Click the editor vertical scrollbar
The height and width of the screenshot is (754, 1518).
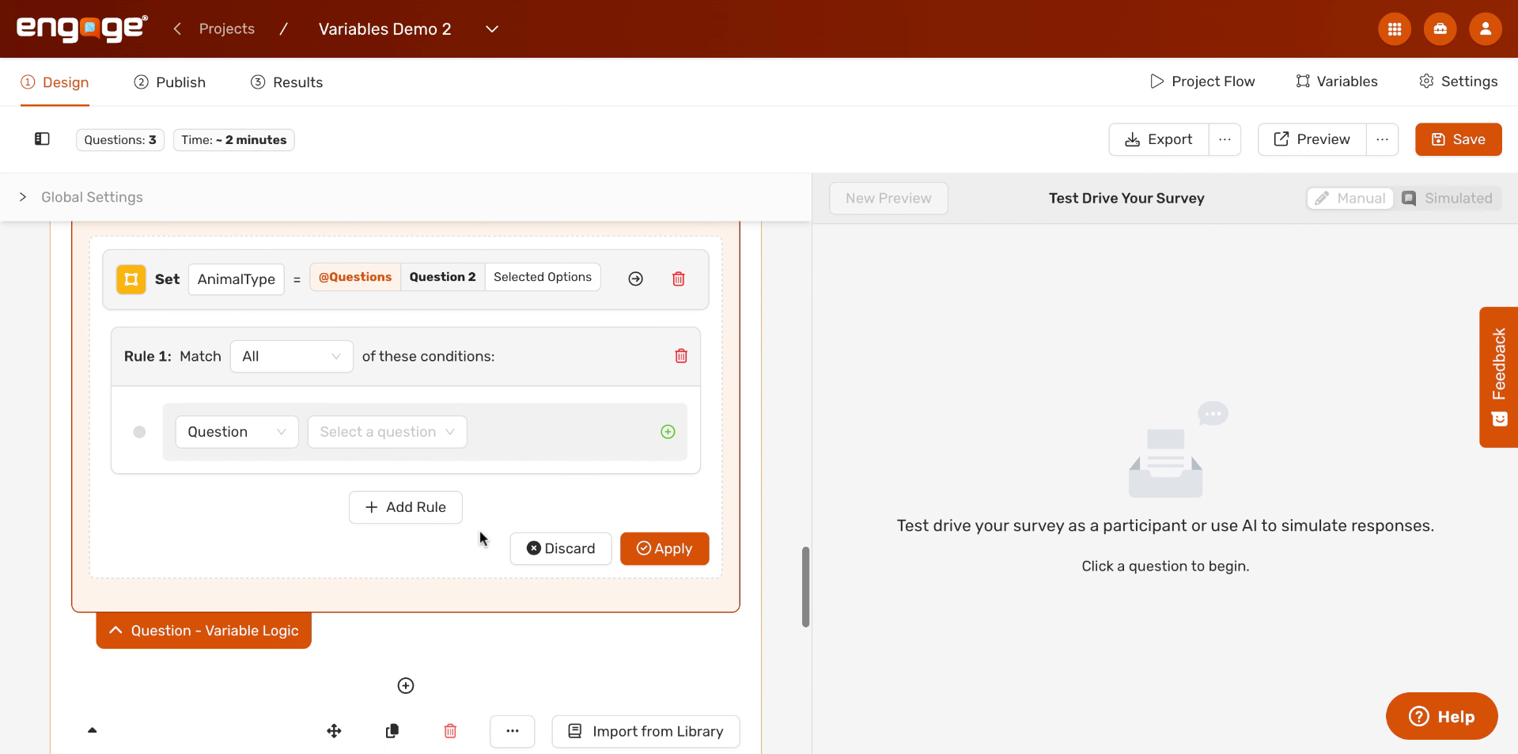805,586
